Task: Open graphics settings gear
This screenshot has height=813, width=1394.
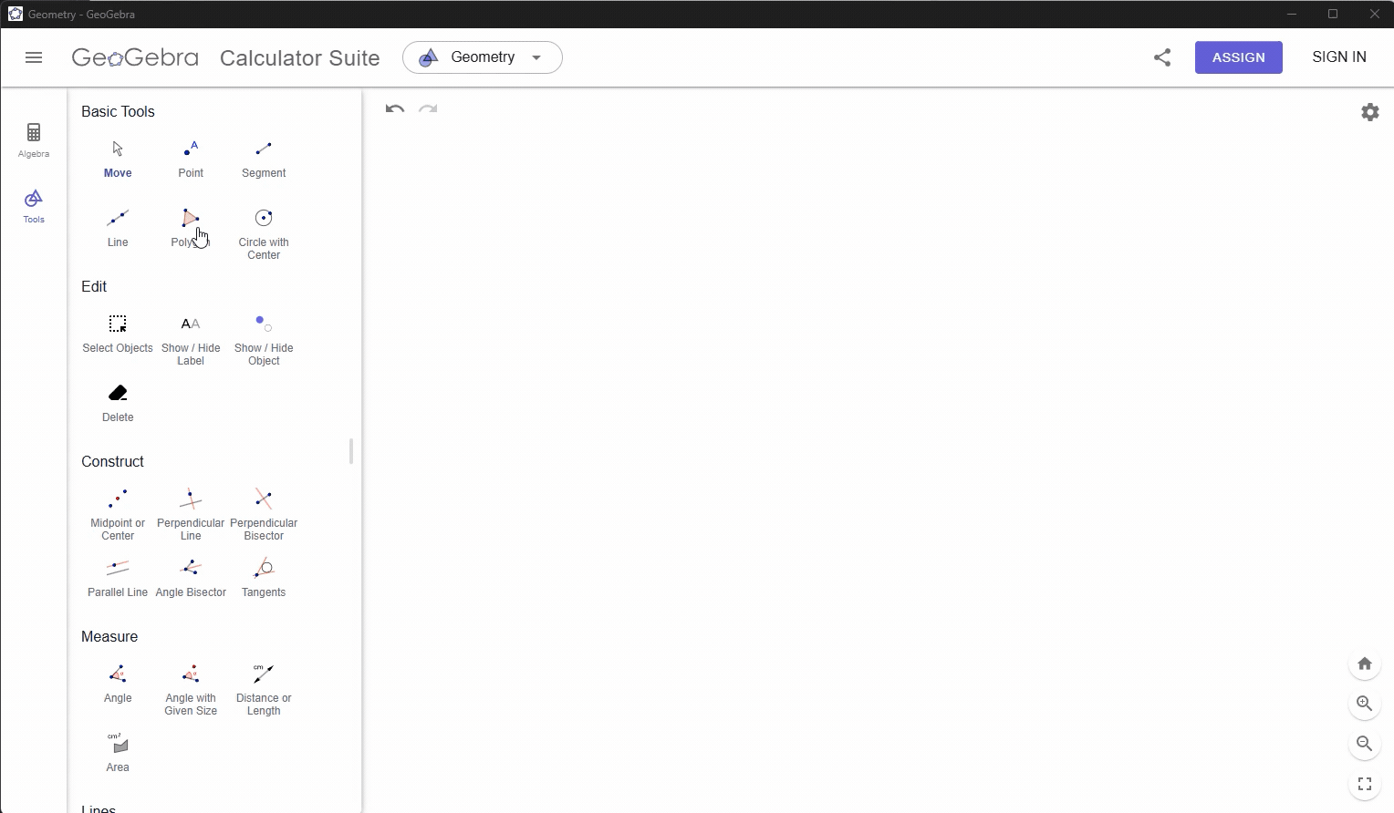Action: (1370, 112)
